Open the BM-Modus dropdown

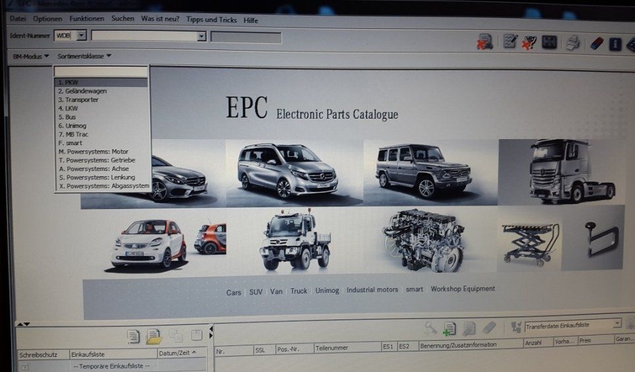pos(31,57)
